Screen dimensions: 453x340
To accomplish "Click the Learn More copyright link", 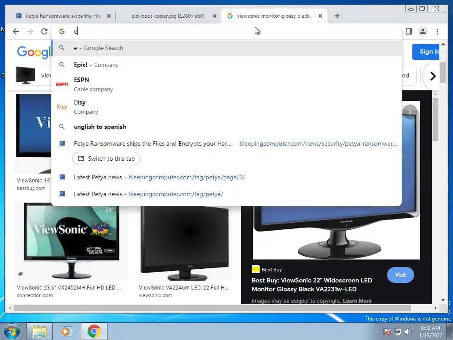I will (x=357, y=301).
